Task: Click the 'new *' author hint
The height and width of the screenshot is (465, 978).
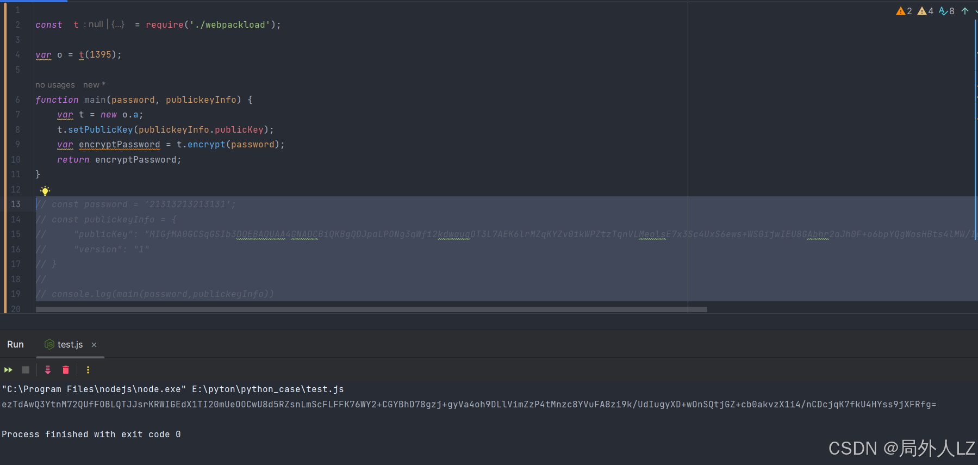Action: point(94,85)
